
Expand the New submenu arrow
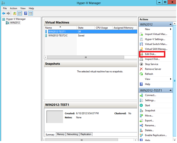pos(171,29)
